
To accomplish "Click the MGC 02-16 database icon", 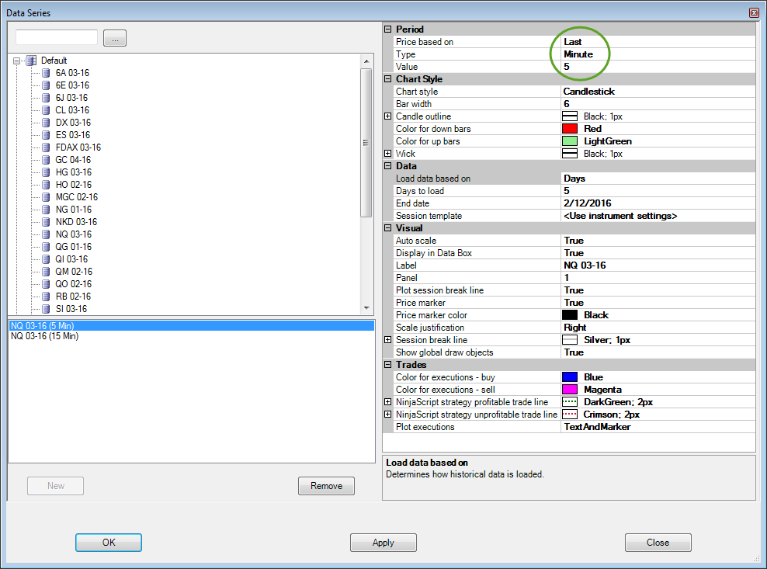I will pos(46,197).
